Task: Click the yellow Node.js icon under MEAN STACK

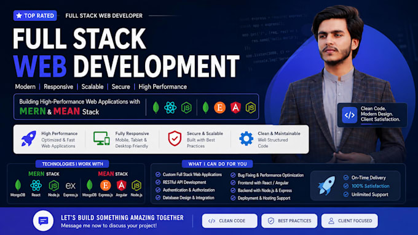Action: click(136, 185)
